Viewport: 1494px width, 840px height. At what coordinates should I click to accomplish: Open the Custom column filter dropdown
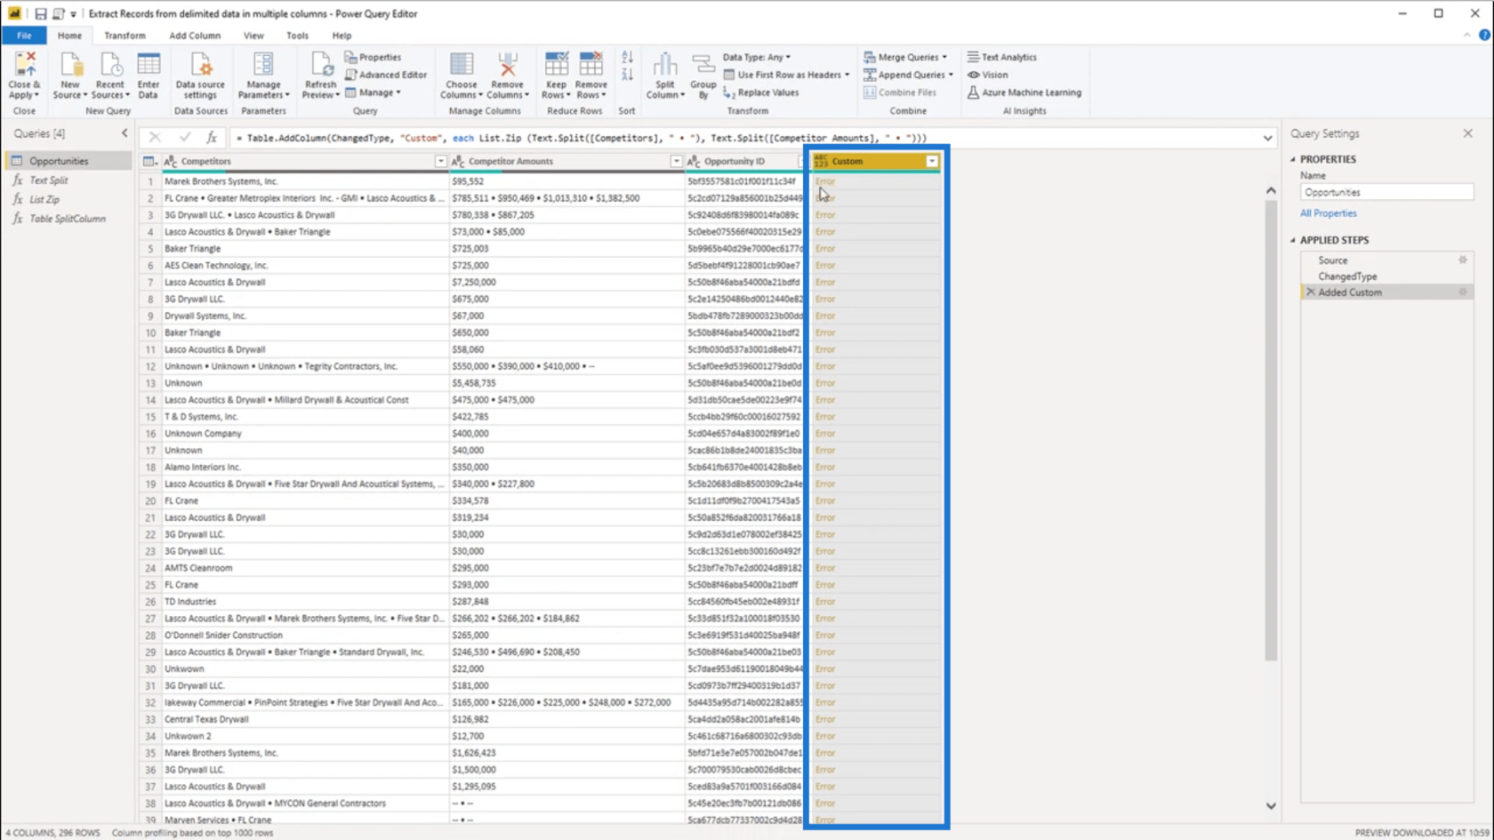click(x=931, y=162)
